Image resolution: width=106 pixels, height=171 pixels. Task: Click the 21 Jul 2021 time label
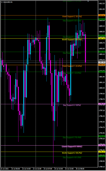click(5, 169)
